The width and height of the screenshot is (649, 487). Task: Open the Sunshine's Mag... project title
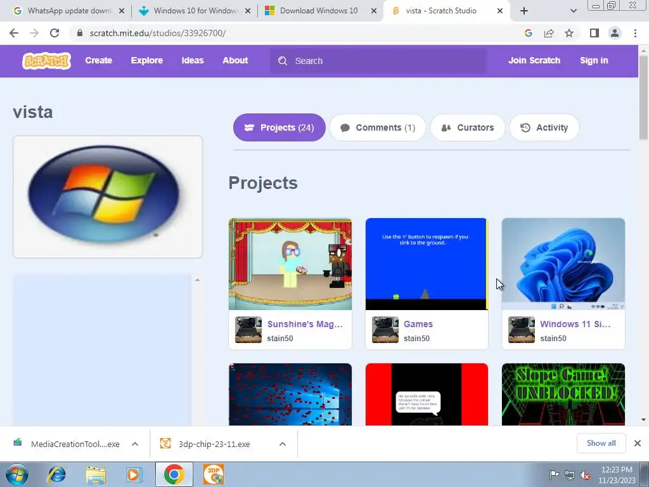click(x=305, y=324)
